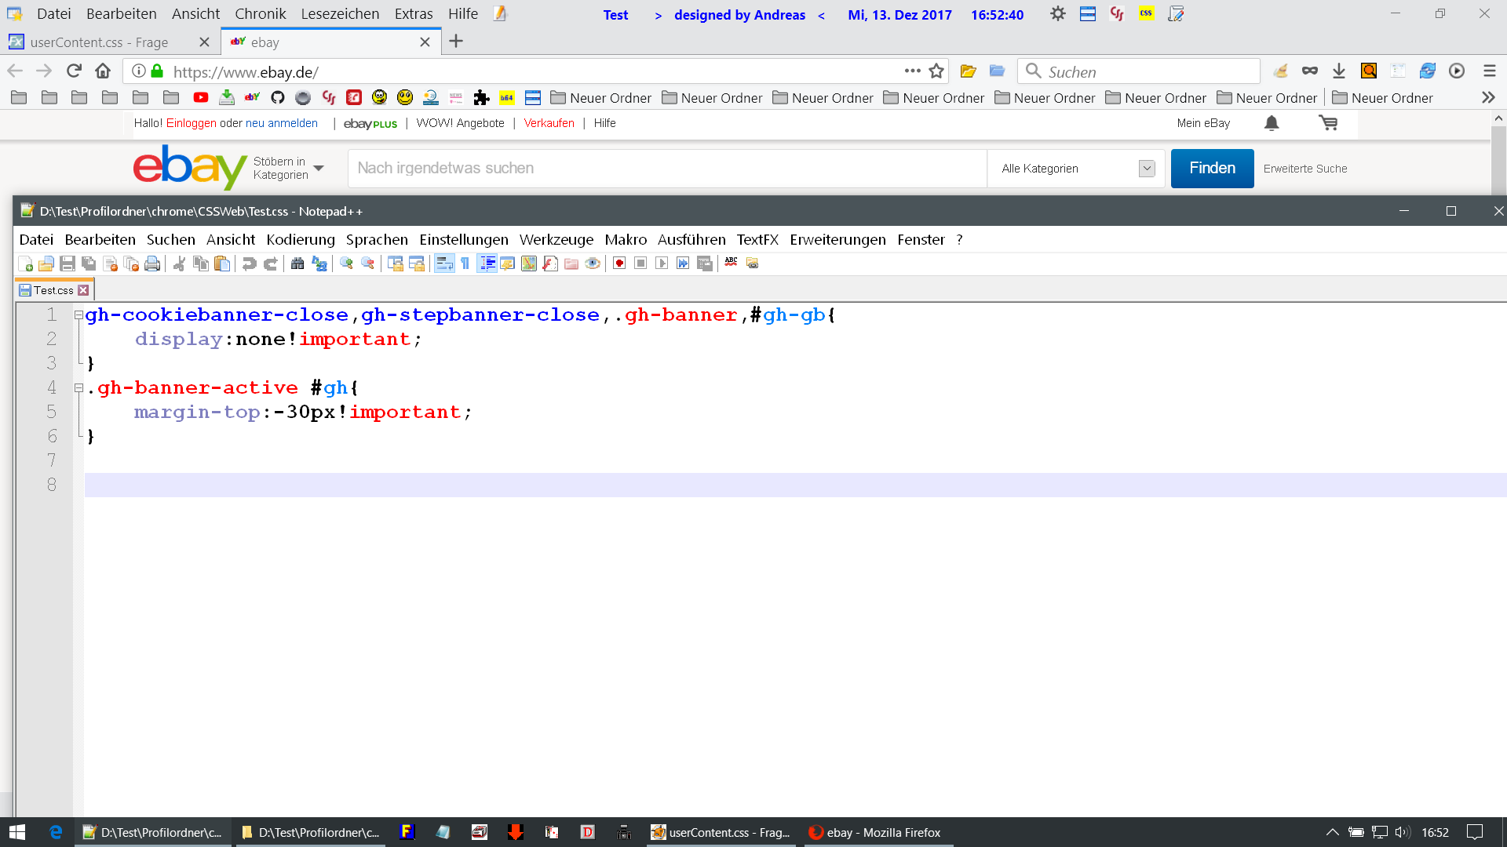Toggle show all characters pilcrow button
Image resolution: width=1507 pixels, height=847 pixels.
[x=465, y=264]
